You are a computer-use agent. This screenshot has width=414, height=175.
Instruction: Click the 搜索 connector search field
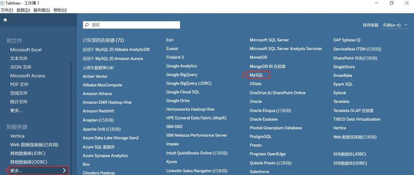(x=131, y=25)
